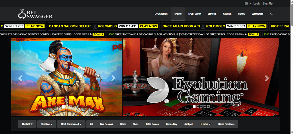Click RIOT FERAL ticker title
This screenshot has width=294, height=134.
[x=281, y=26]
